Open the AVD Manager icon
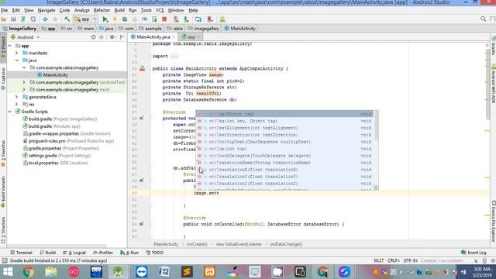Image resolution: width=496 pixels, height=279 pixels. click(x=176, y=19)
